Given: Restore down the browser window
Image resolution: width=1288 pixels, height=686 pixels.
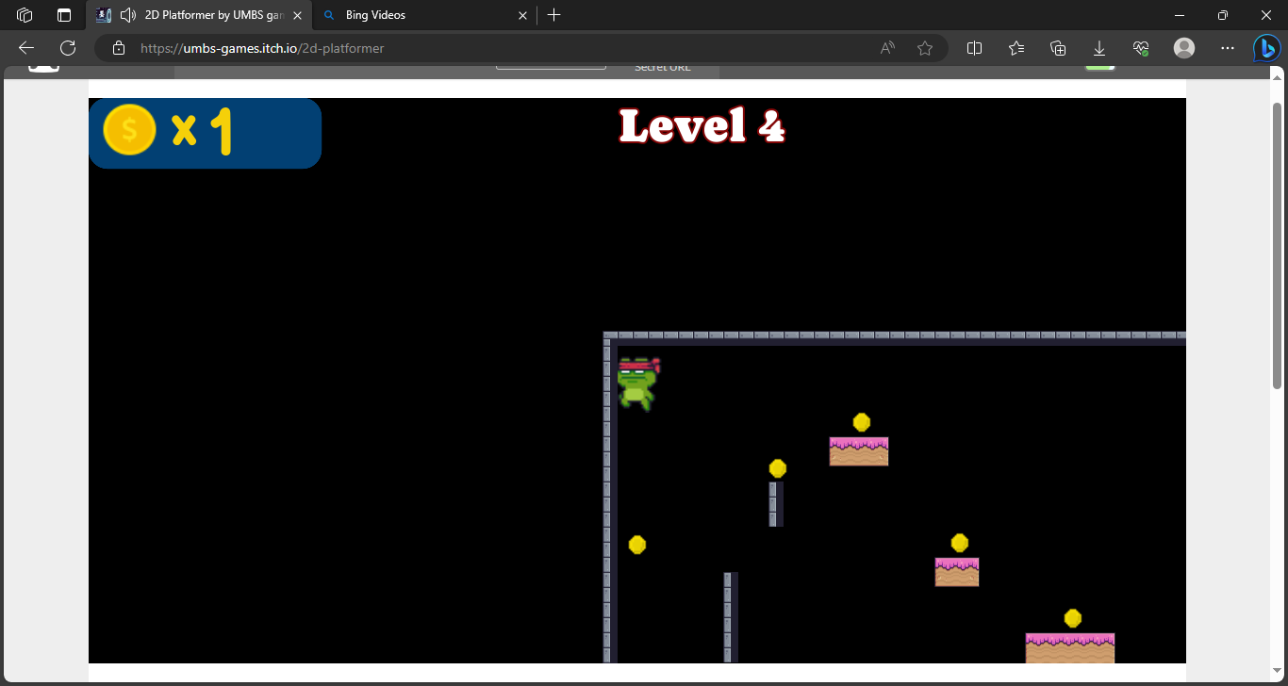Looking at the screenshot, I should [x=1223, y=15].
